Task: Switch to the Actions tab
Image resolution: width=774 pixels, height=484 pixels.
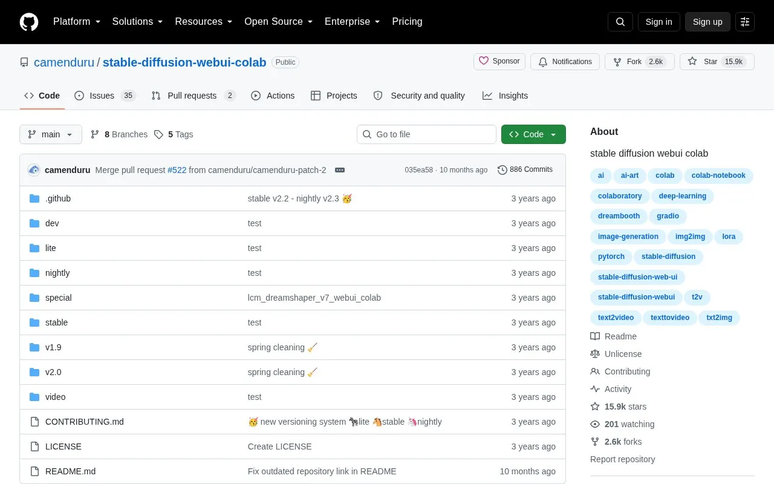Action: click(x=273, y=96)
